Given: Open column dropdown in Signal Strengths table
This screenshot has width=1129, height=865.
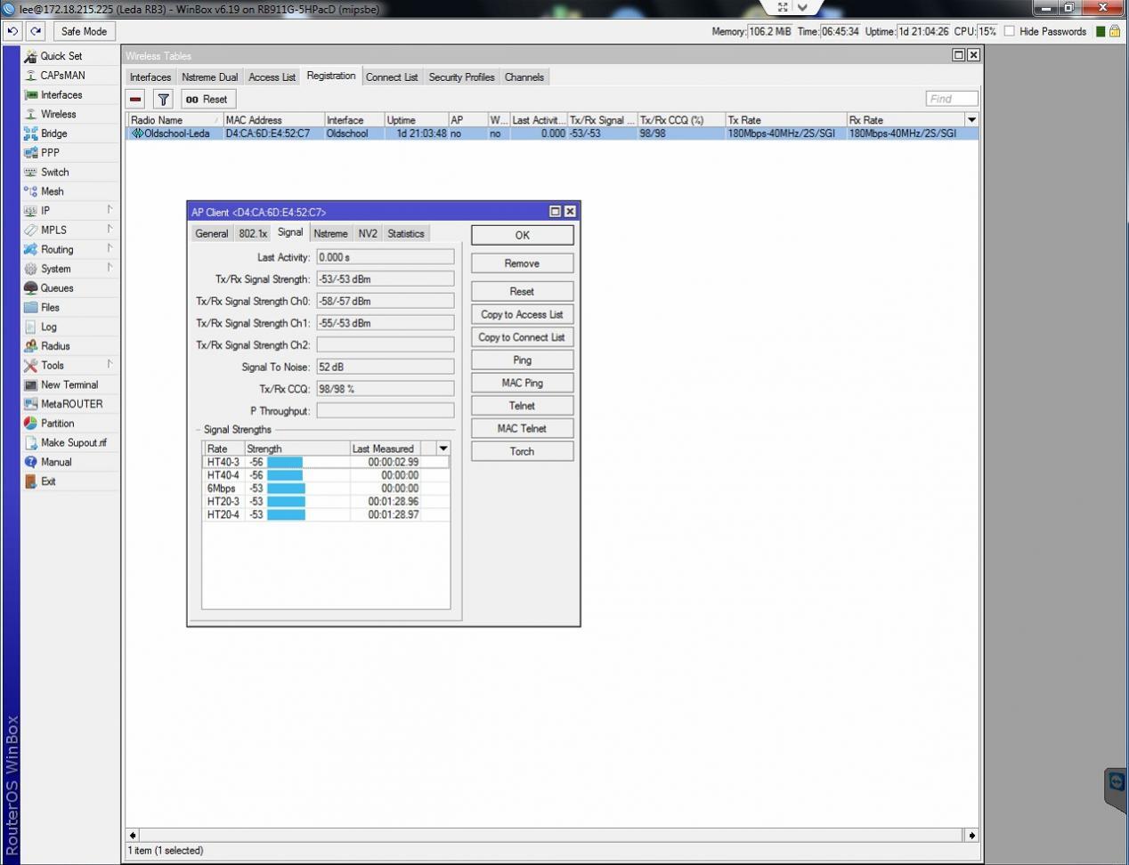Looking at the screenshot, I should pos(443,449).
